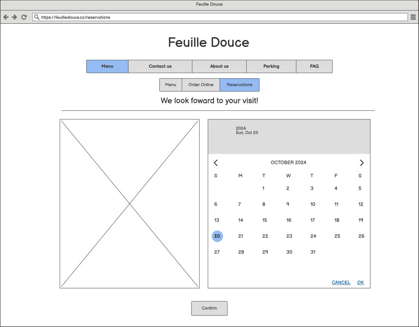Click inside the URL address field
The height and width of the screenshot is (327, 419).
click(145, 17)
